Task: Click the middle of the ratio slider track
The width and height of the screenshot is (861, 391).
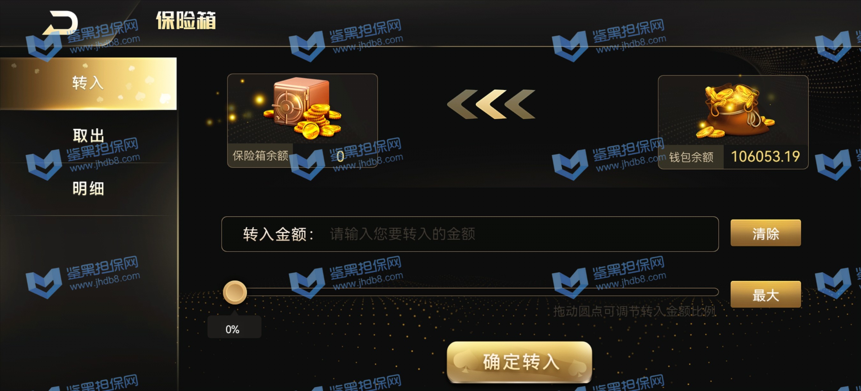Action: [x=471, y=292]
